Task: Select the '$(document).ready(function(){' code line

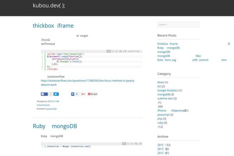Action: [x=64, y=57]
